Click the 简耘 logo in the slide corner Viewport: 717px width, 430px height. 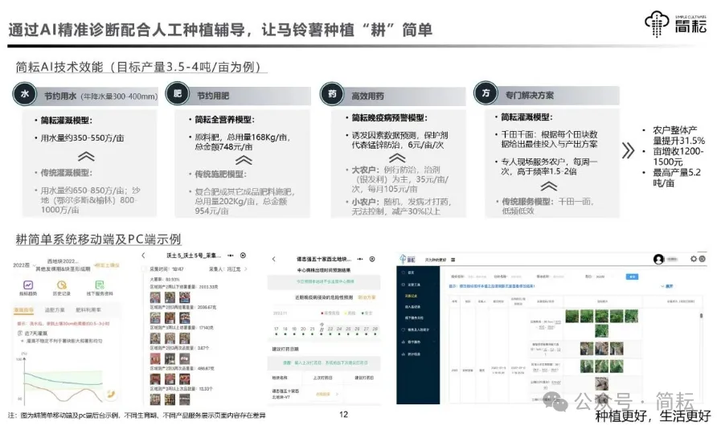[676, 23]
